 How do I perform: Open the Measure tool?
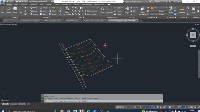point(182,10)
